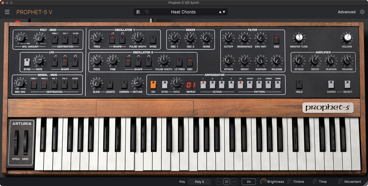Select LFO square shape button
Screen dimensions: 368x186
click(75, 62)
